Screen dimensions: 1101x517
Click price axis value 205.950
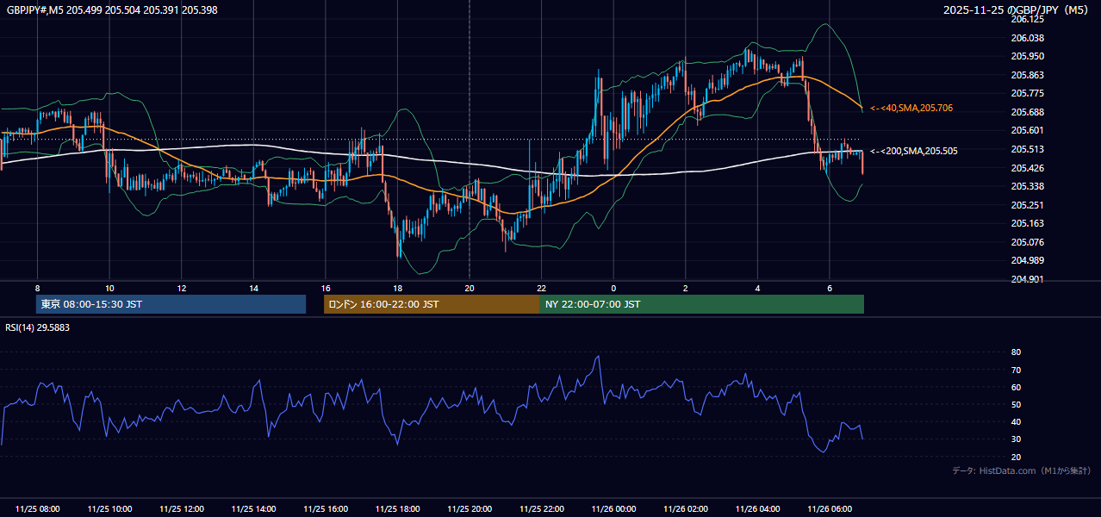[1027, 56]
